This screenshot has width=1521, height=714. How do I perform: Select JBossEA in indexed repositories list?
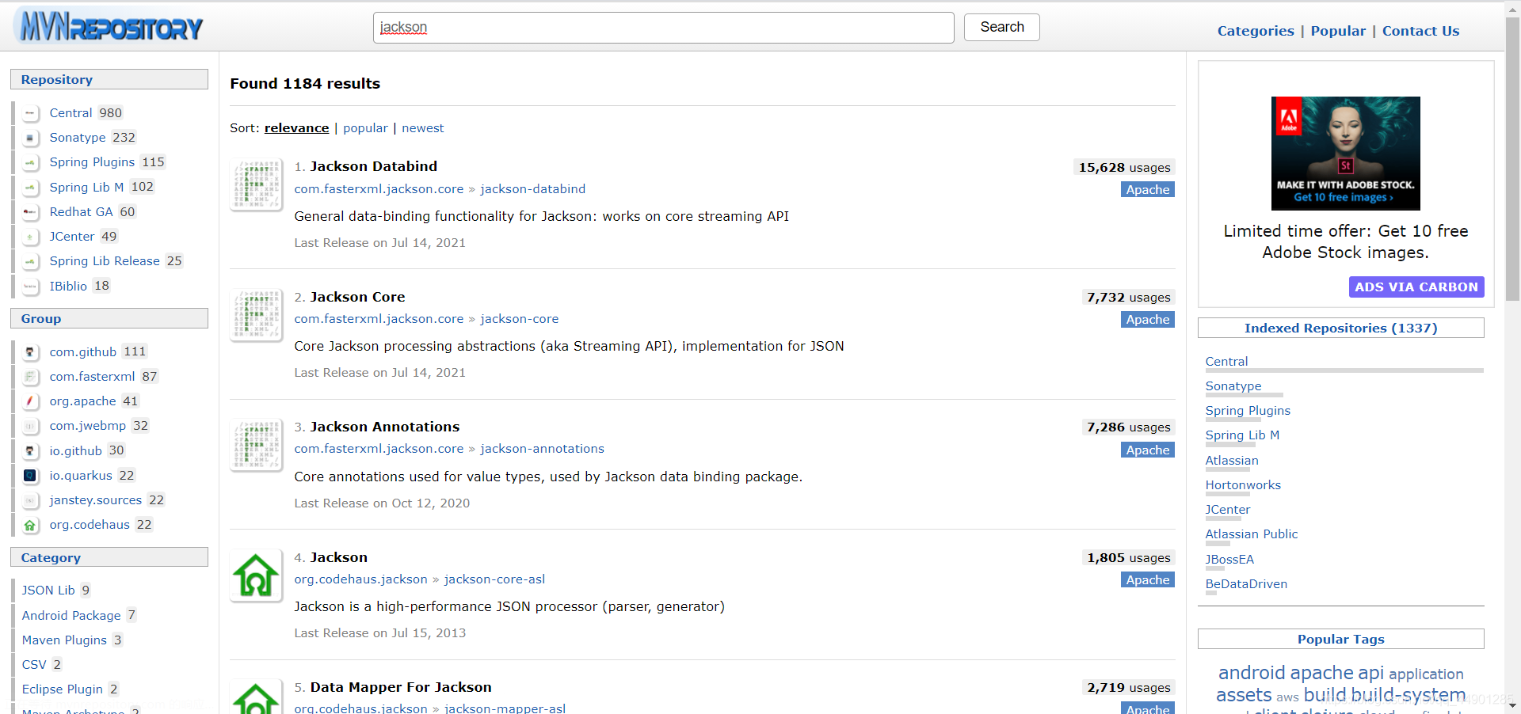tap(1229, 560)
